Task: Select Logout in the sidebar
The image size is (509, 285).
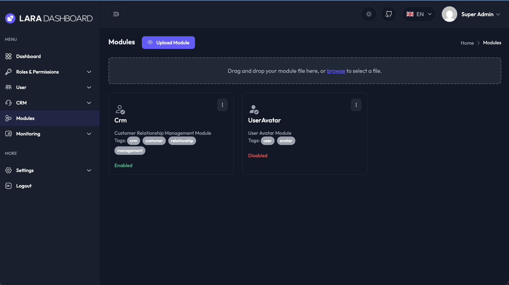Action: point(24,186)
